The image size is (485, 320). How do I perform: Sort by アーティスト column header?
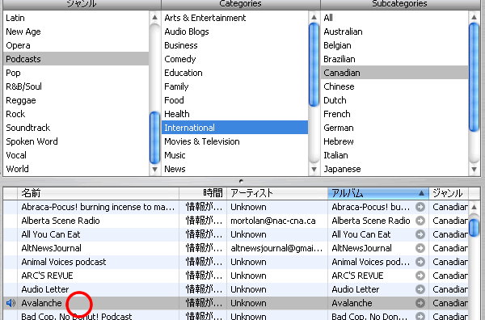277,193
